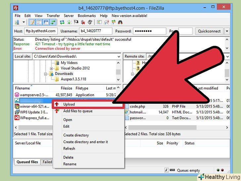Click the Disconnect from server icon
Viewport: 241px width, 181px height.
[x=83, y=22]
